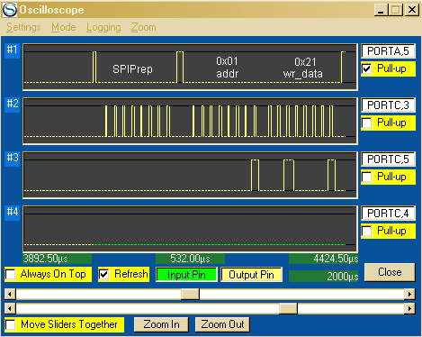Open the Settings menu
Viewport: 422px width, 337px height.
[23, 27]
